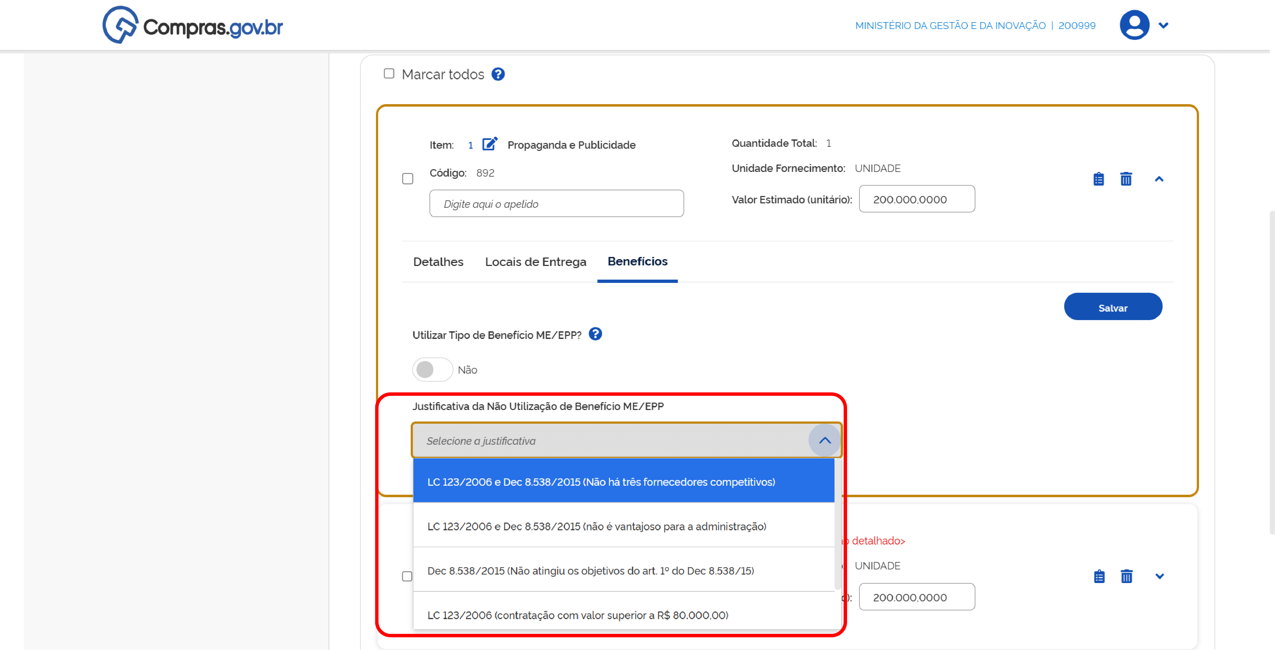Open the clipboard icon of the second item

[1099, 577]
